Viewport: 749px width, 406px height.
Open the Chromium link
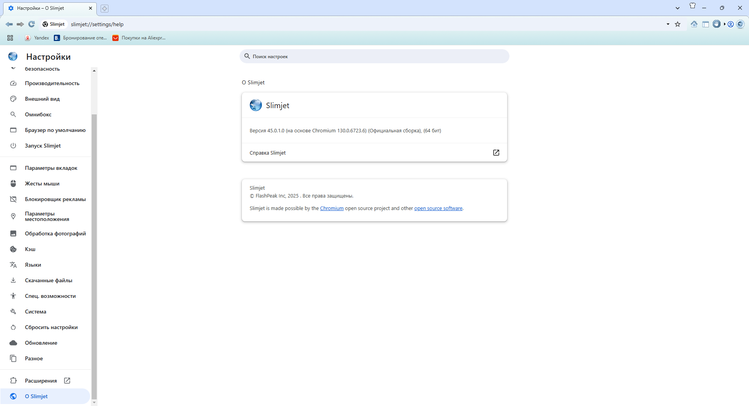coord(332,208)
